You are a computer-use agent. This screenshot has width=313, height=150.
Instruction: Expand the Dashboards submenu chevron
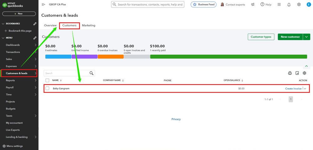pos(35,45)
